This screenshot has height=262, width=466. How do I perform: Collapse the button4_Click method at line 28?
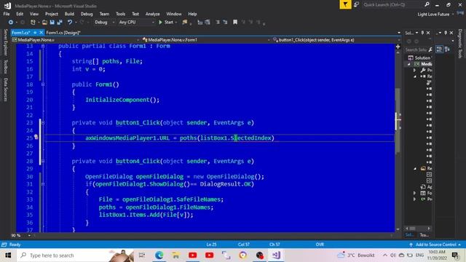(x=43, y=161)
